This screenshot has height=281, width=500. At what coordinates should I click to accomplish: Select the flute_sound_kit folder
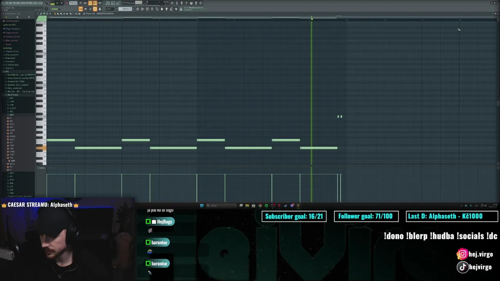tap(14, 88)
